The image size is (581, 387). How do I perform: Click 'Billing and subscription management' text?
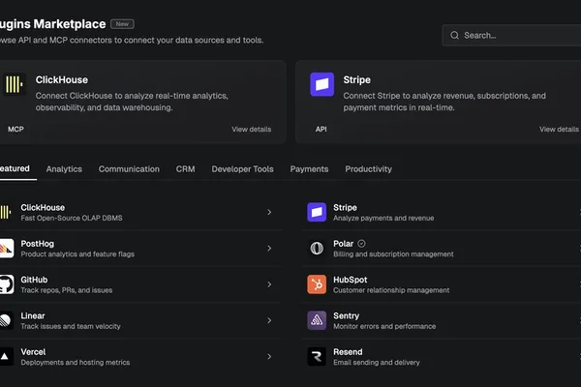[393, 254]
